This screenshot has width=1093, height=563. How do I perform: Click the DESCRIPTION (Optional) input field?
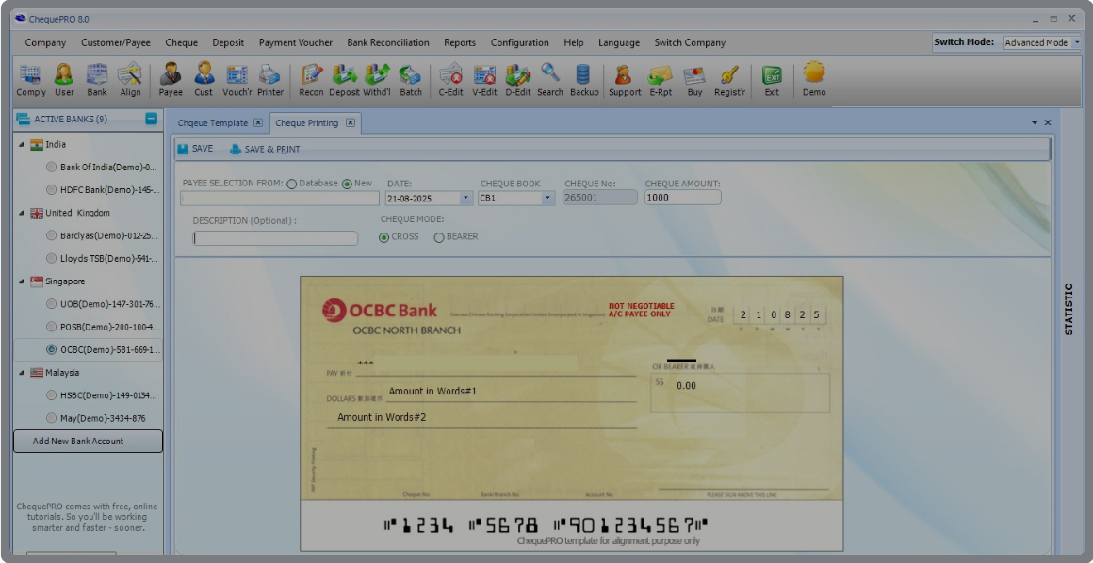[x=275, y=237]
